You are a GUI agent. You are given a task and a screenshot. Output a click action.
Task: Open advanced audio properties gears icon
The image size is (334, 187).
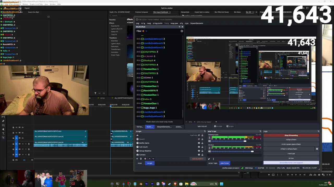click(209, 159)
